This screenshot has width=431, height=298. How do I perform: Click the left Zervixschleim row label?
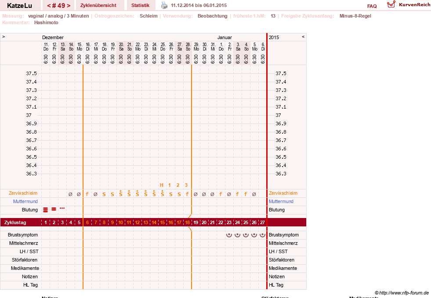[x=23, y=193]
